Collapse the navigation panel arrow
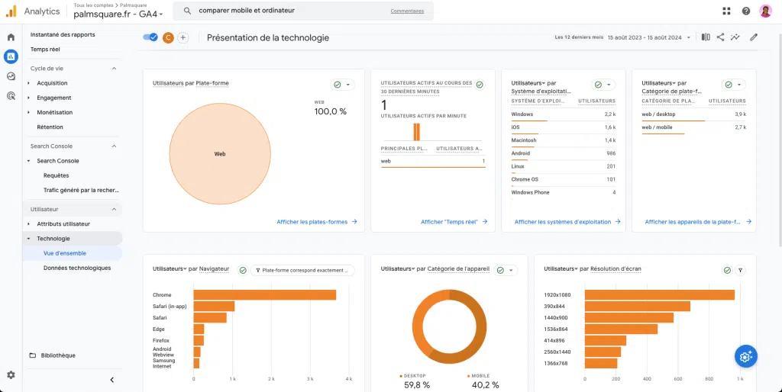 tap(111, 380)
